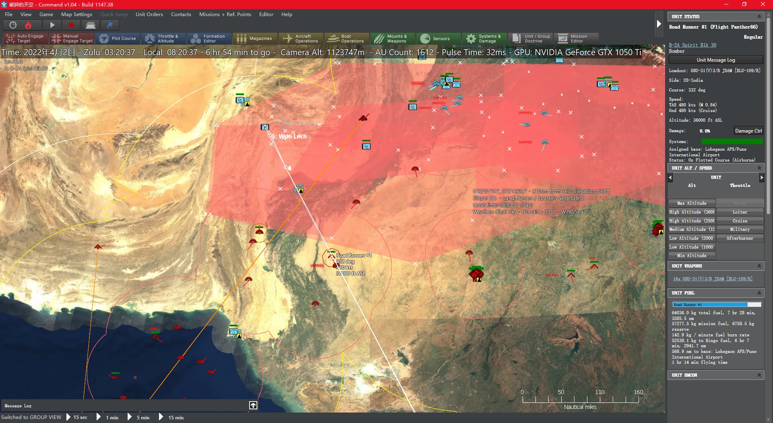Open the Sensors window

click(439, 38)
